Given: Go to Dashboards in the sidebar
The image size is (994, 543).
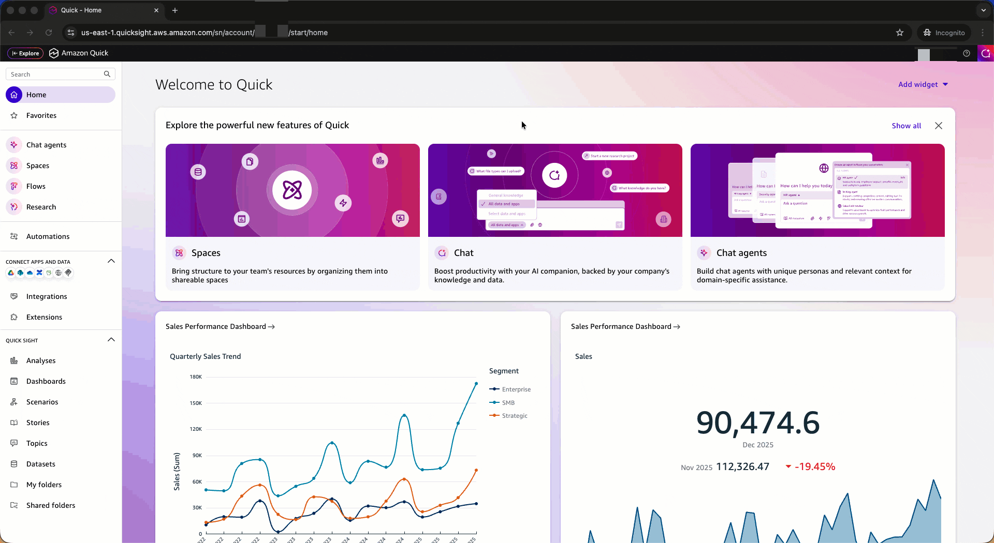Looking at the screenshot, I should click(x=46, y=381).
